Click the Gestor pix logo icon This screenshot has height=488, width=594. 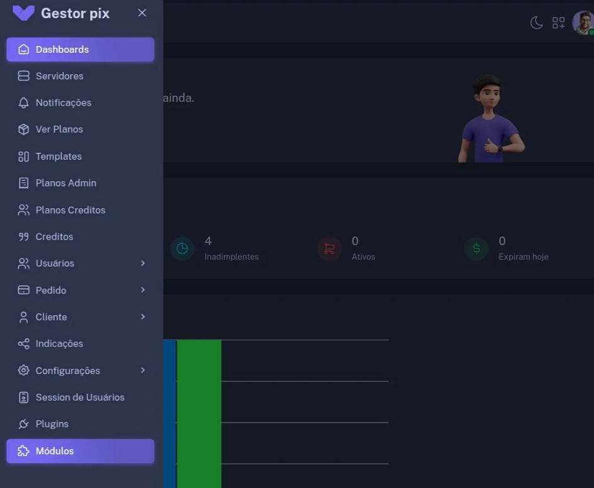pos(23,13)
